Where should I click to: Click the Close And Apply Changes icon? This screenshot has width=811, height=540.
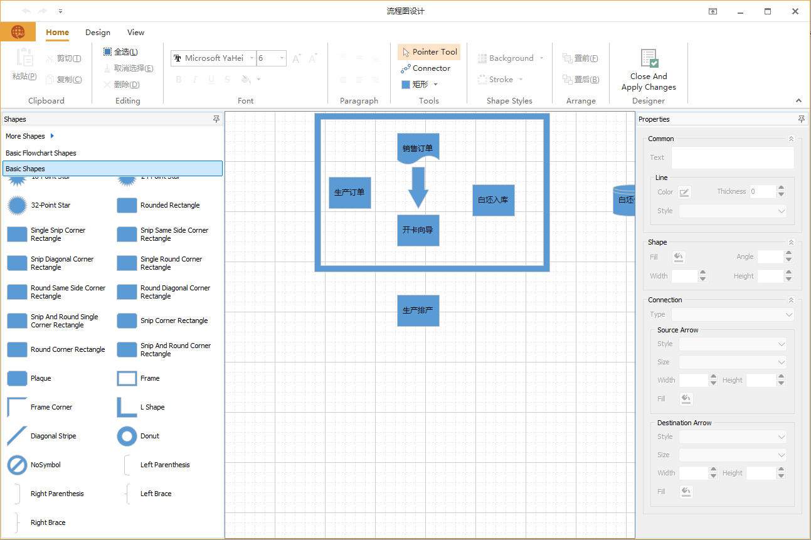pos(649,59)
